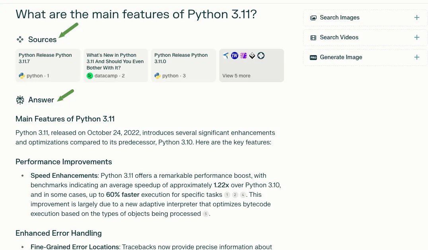Click citation 5 after "objects being processed"
Image resolution: width=428 pixels, height=250 pixels.
click(205, 214)
